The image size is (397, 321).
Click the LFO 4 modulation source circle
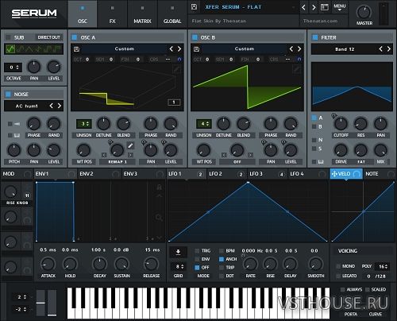pyautogui.click(x=322, y=174)
